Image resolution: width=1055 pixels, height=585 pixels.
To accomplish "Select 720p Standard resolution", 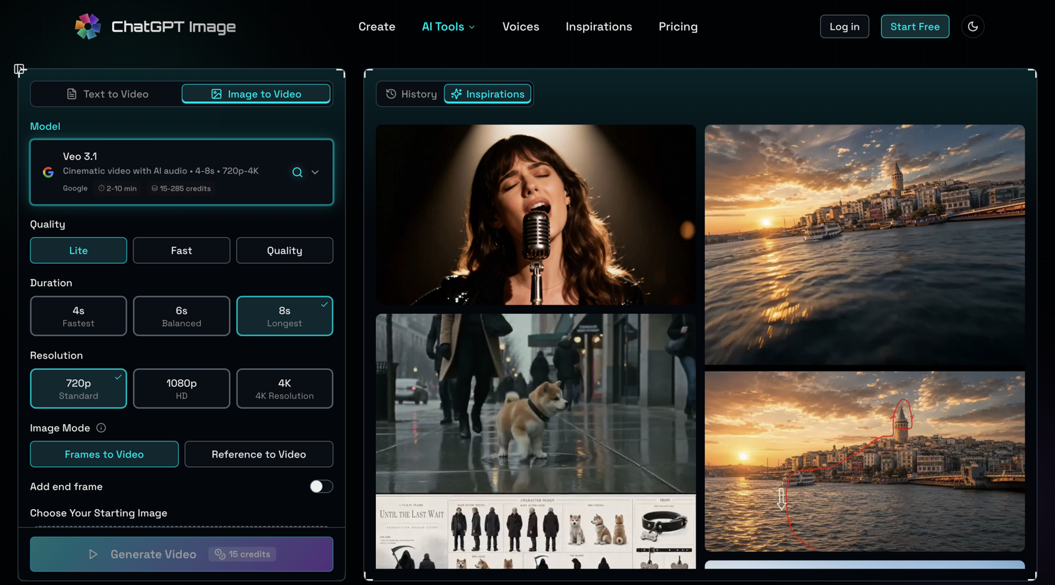I will (x=78, y=388).
